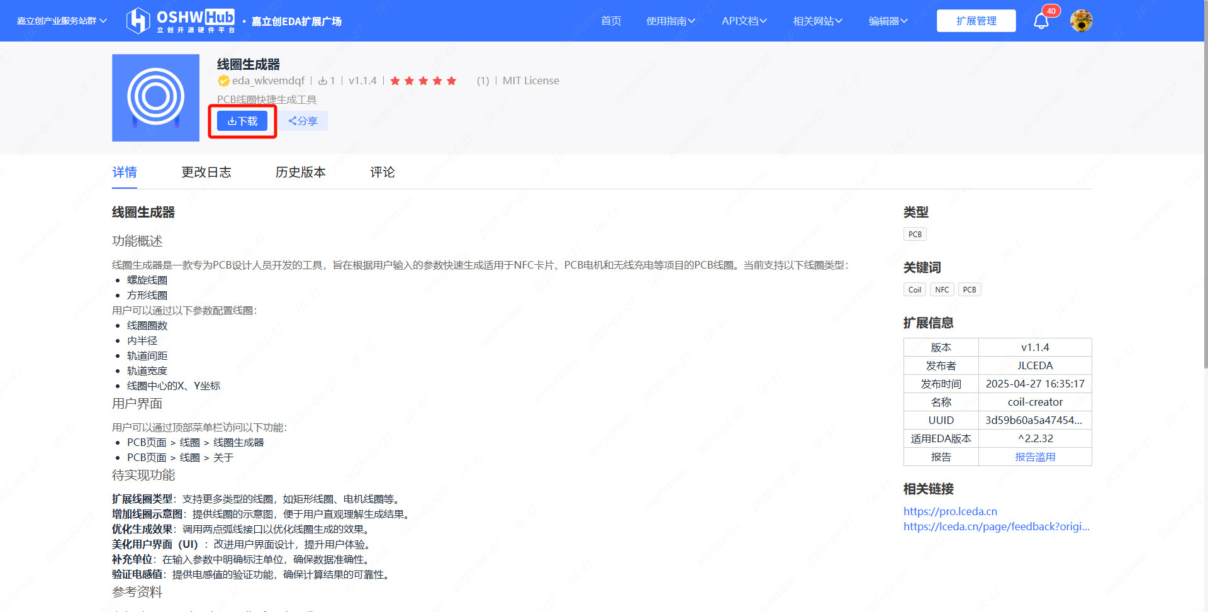The image size is (1208, 612).
Task: Open the user avatar profile
Action: pos(1081,21)
